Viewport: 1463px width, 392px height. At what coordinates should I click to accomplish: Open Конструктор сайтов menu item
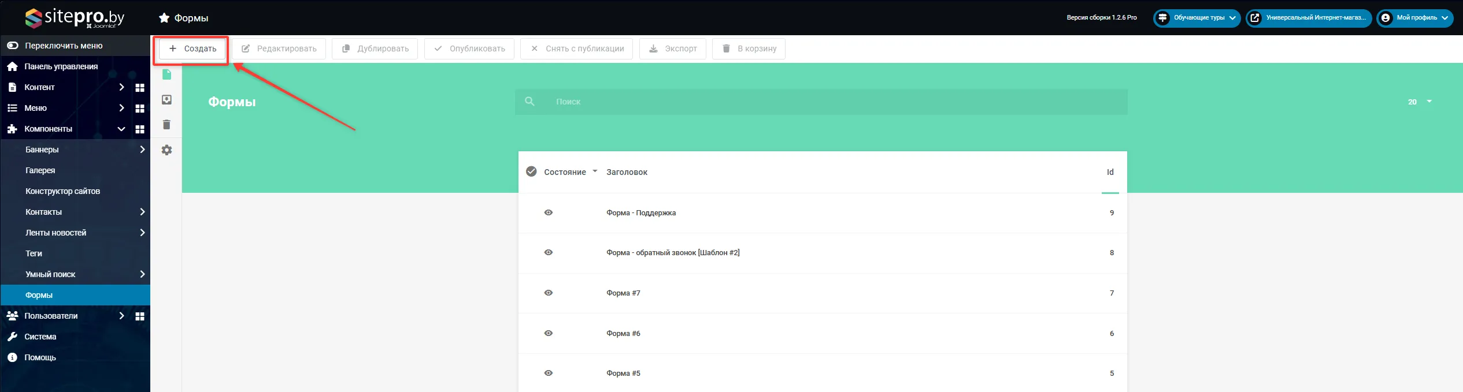pos(62,191)
